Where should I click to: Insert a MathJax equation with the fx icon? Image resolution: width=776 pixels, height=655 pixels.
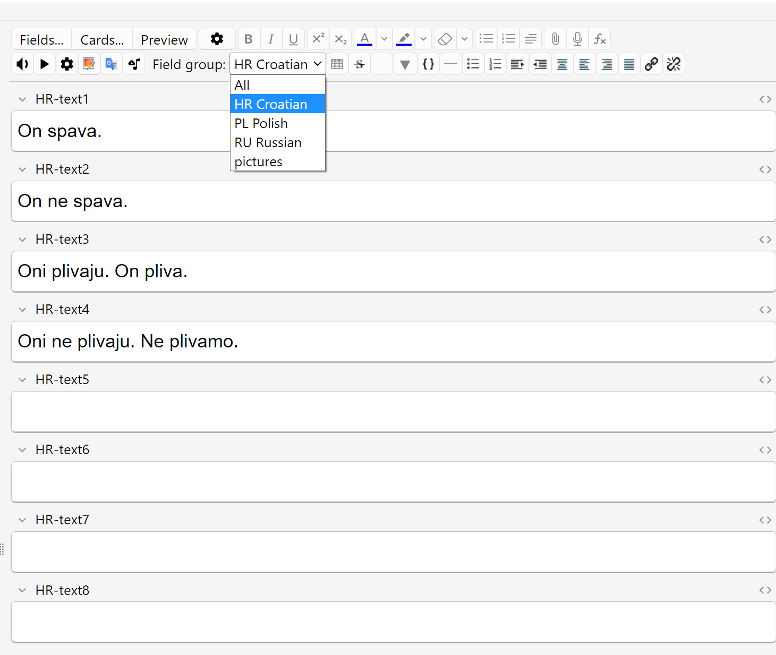point(600,38)
